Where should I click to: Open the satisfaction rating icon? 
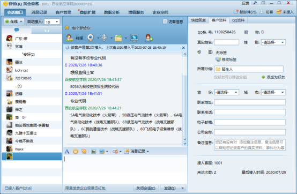click(115, 152)
